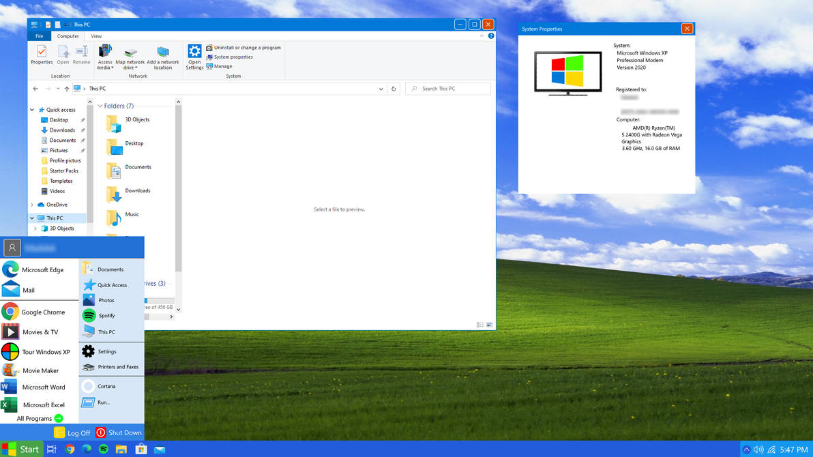813x457 pixels.
Task: Close the System Properties window
Action: (687, 29)
